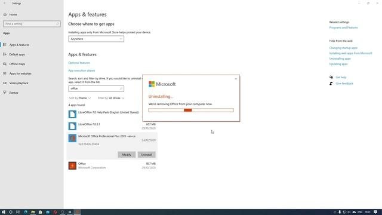Click the app list search field containing office

point(96,88)
